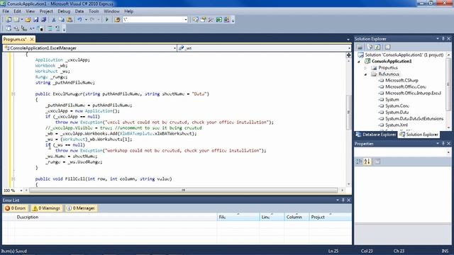Click the Redo arrow icon
Screen dimensions: 454x255
[92, 20]
